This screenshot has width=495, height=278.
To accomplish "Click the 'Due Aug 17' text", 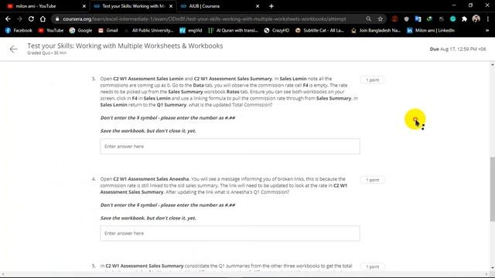I will pyautogui.click(x=458, y=49).
